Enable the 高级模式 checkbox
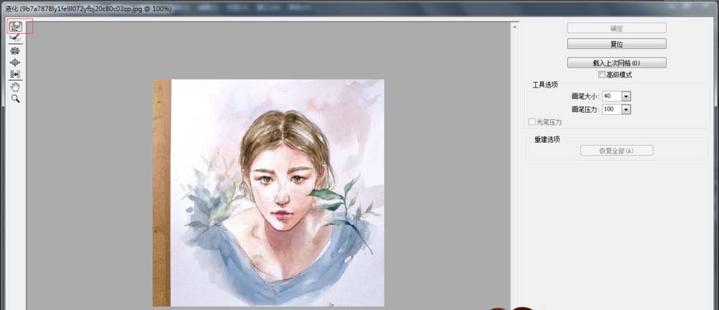This screenshot has height=310, width=719. click(602, 75)
